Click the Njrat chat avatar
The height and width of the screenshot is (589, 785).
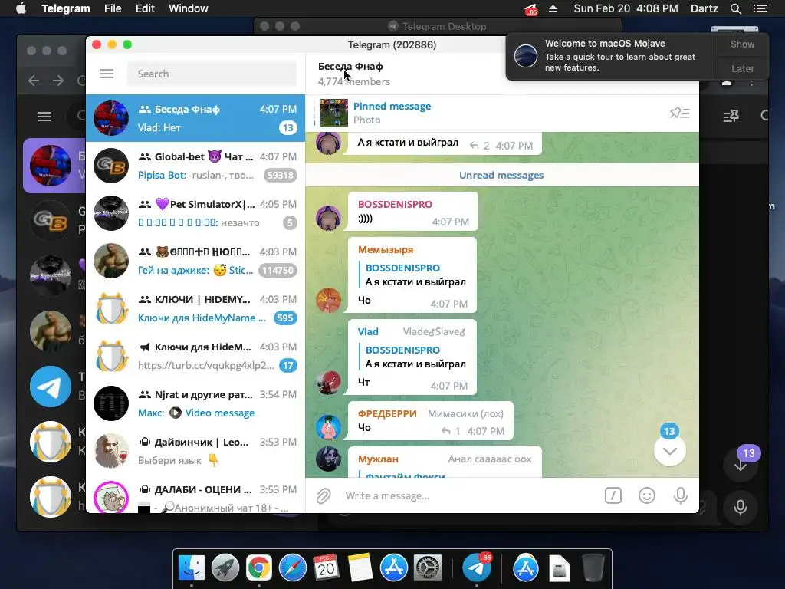(x=111, y=403)
